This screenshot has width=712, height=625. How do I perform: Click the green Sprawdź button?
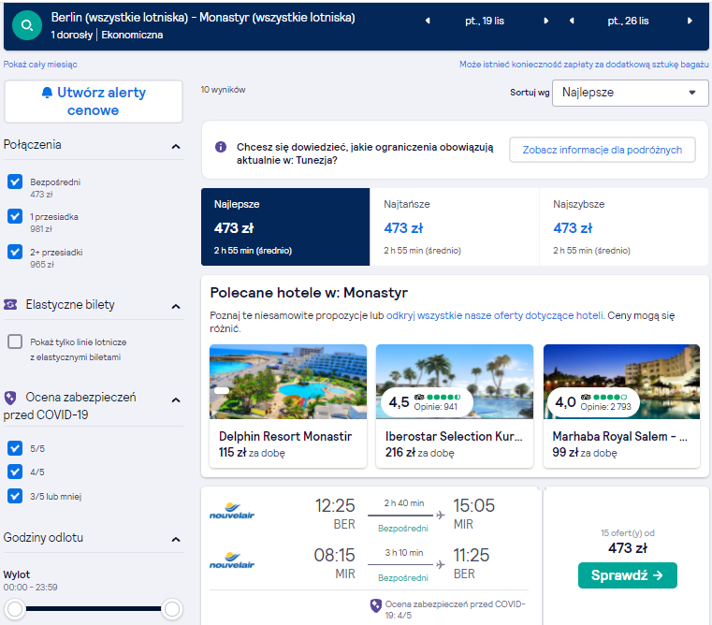[x=627, y=575]
